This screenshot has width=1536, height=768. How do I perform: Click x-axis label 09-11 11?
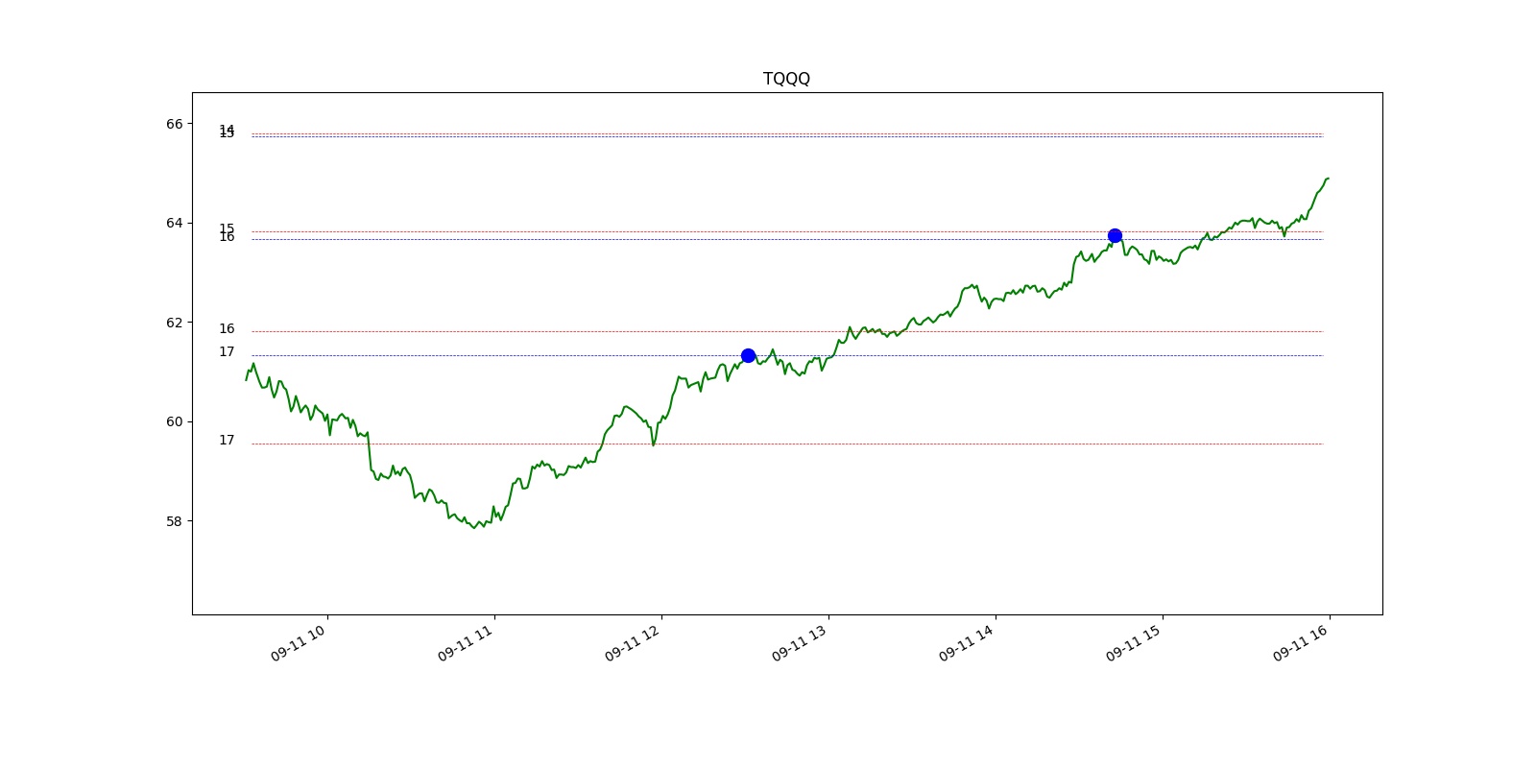(466, 642)
